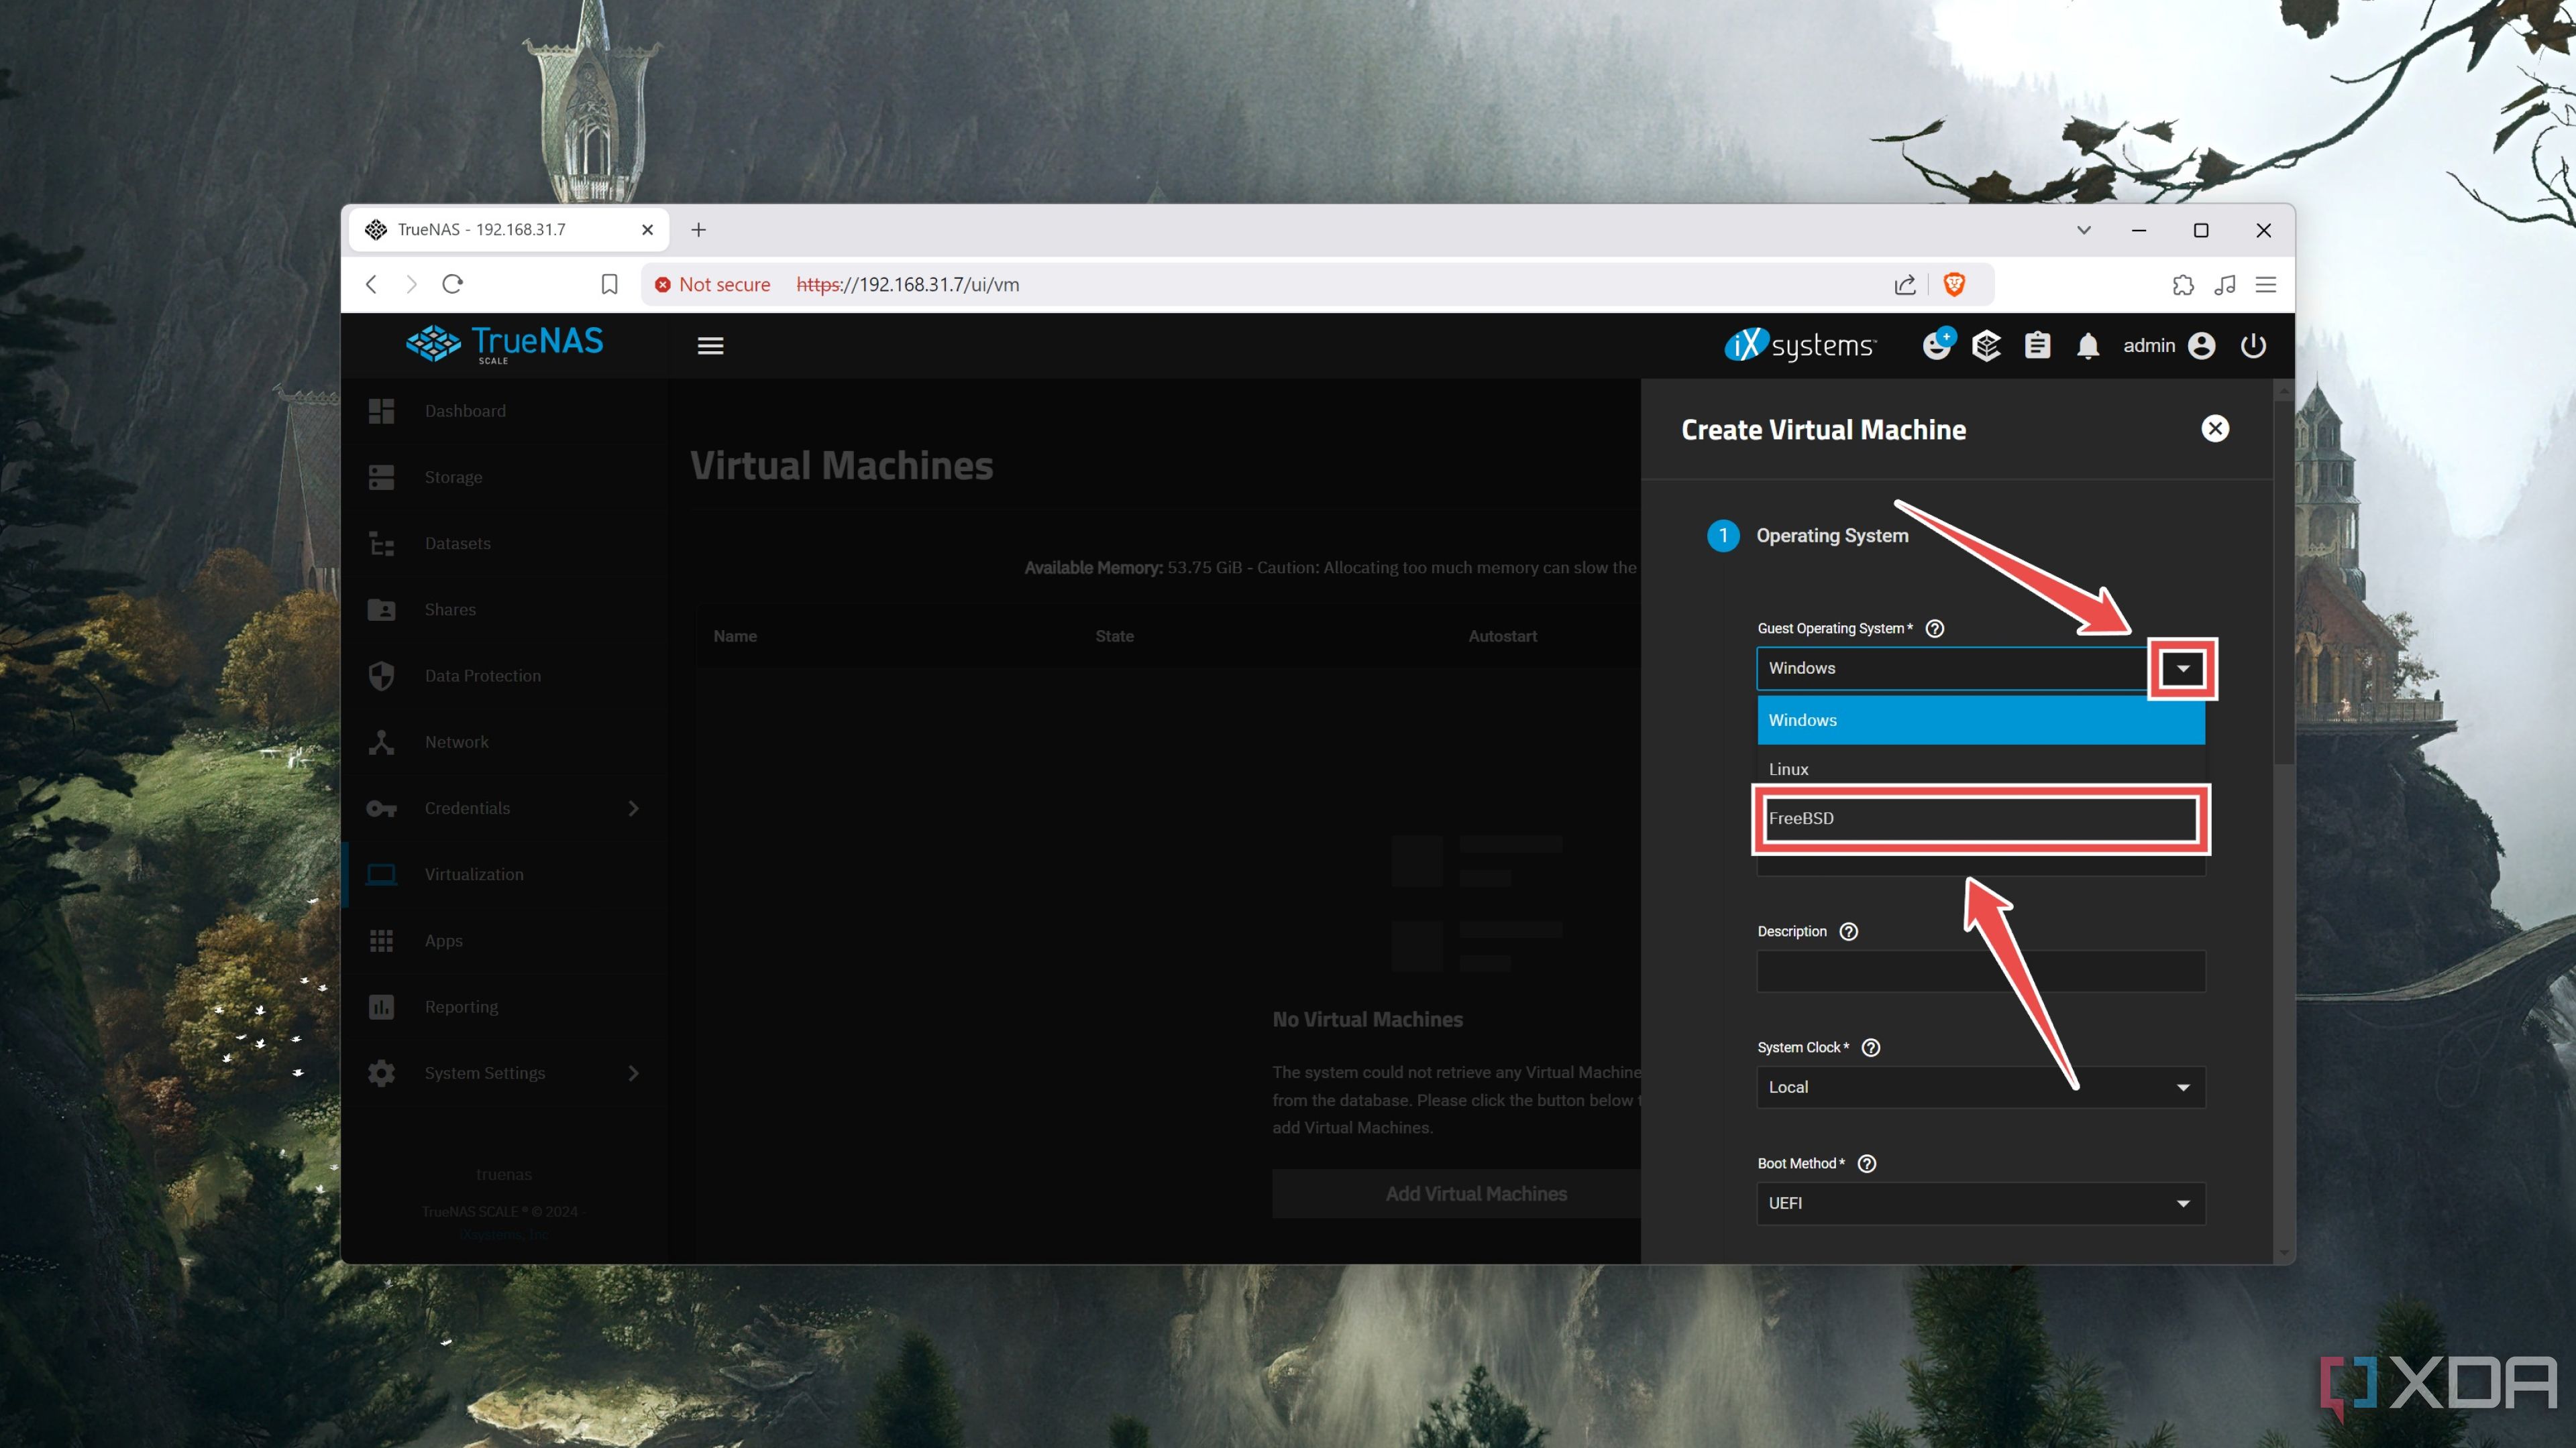Toggle the Guest Operating System dropdown arrow

tap(2183, 668)
